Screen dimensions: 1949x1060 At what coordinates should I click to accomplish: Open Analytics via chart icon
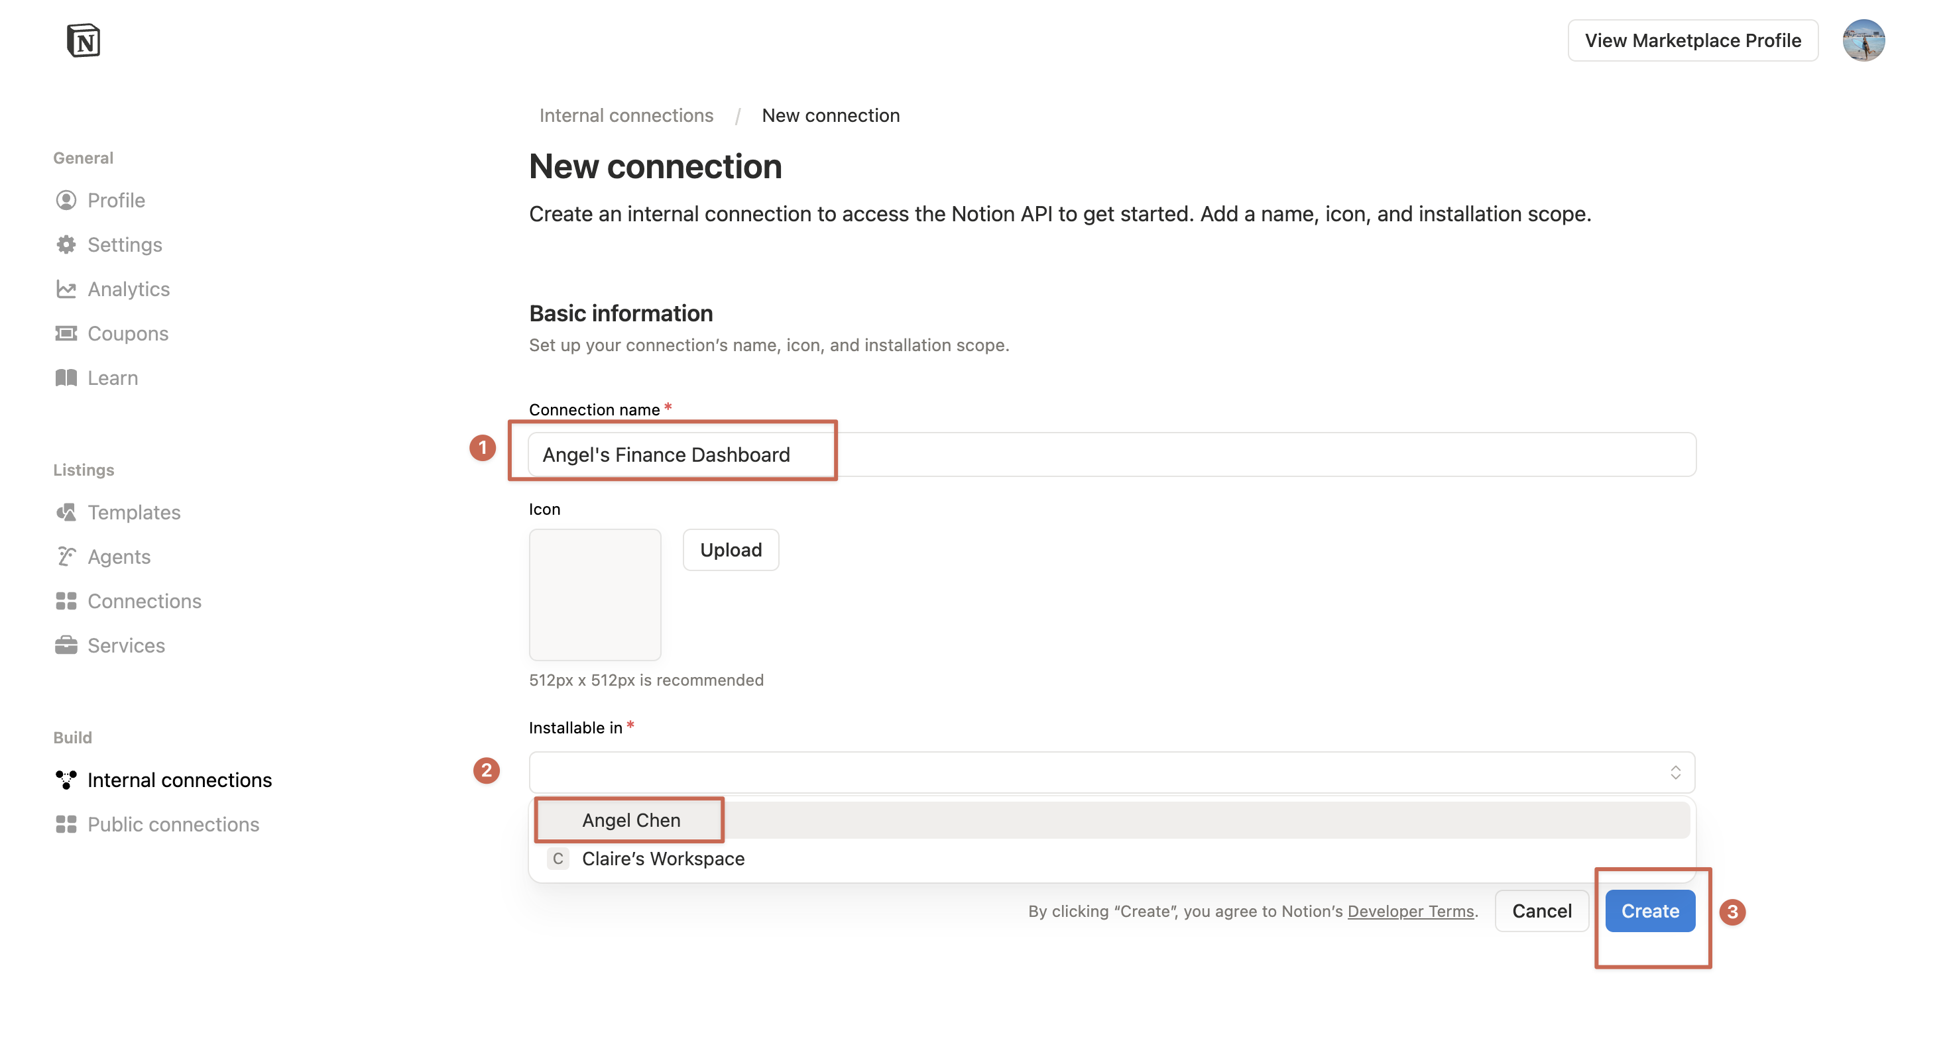pyautogui.click(x=66, y=289)
